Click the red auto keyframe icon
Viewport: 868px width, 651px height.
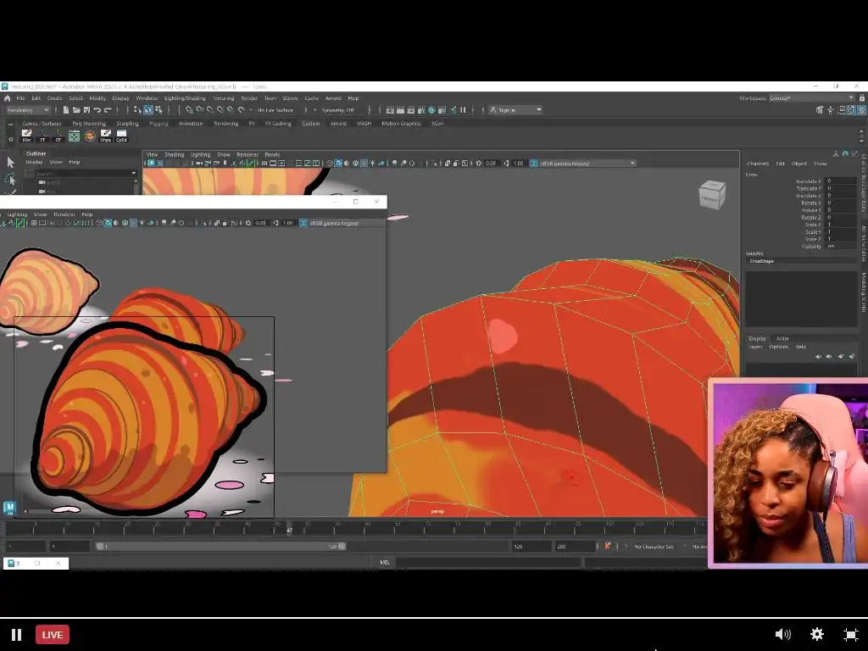(x=607, y=547)
